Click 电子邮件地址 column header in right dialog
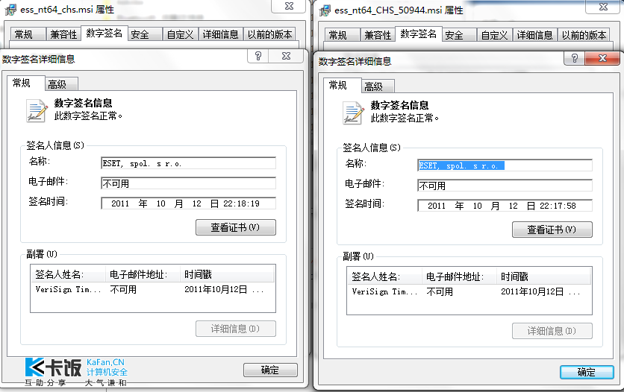The width and height of the screenshot is (624, 392). (459, 276)
